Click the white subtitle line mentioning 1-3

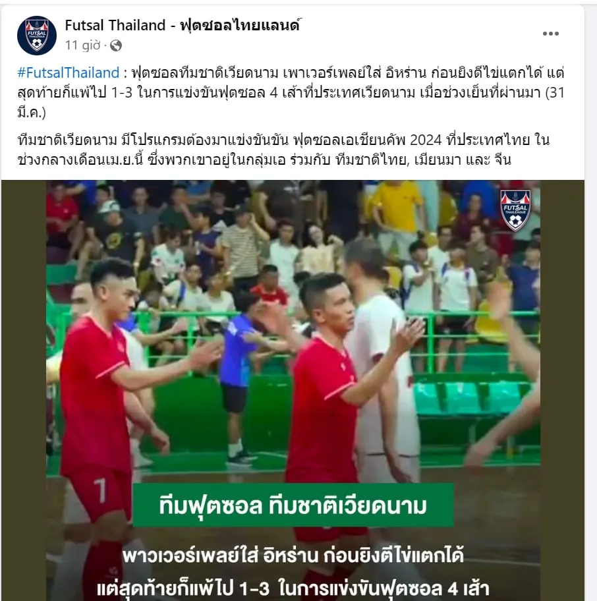(x=293, y=588)
